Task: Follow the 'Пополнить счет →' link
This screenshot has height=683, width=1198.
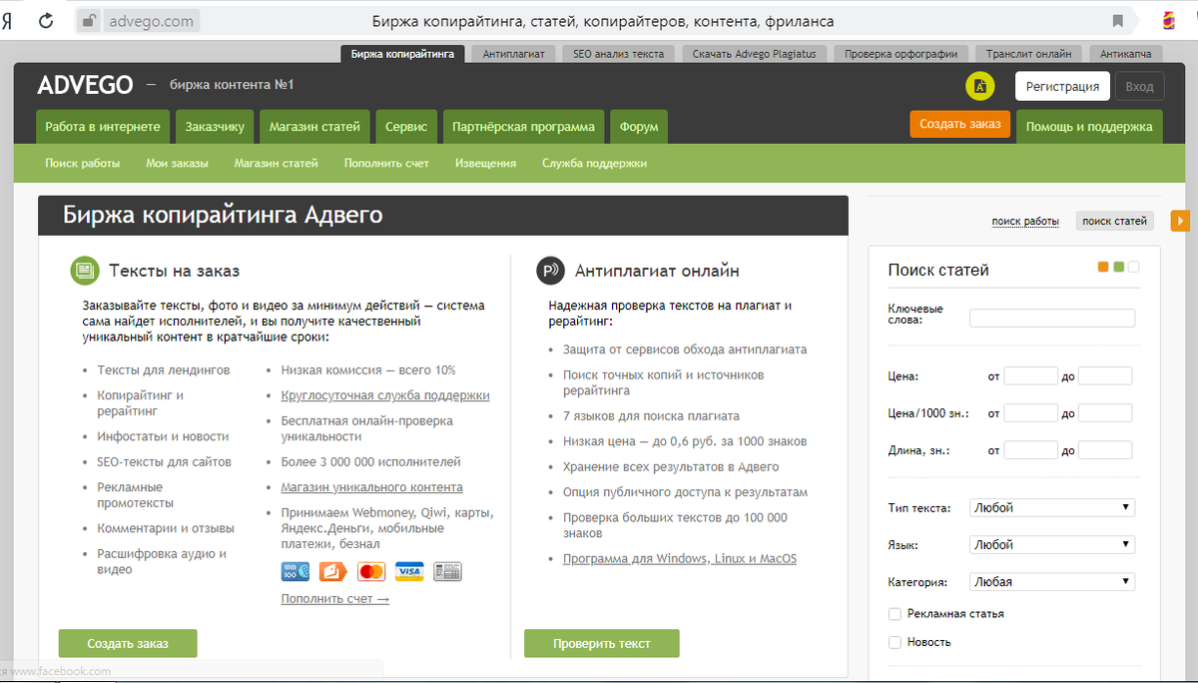Action: click(335, 599)
